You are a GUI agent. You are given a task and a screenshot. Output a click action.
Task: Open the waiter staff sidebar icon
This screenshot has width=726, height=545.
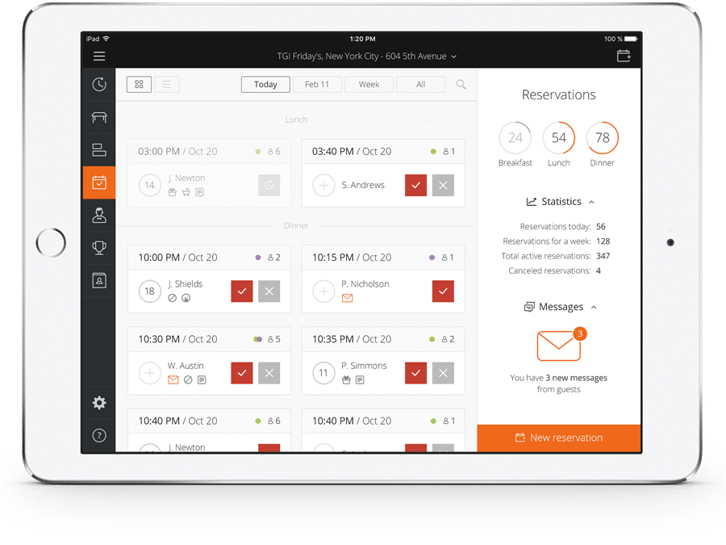click(99, 216)
